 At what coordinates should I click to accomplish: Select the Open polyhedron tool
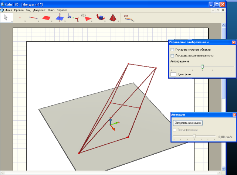click(99, 17)
